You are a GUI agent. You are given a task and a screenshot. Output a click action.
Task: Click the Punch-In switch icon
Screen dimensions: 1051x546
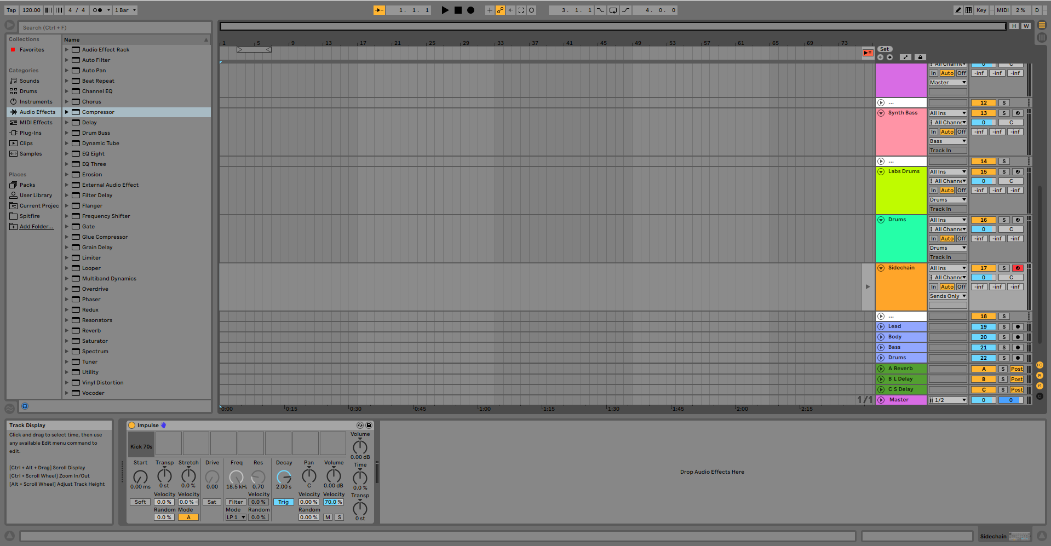[601, 10]
